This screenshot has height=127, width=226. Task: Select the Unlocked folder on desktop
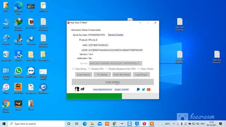[43, 7]
